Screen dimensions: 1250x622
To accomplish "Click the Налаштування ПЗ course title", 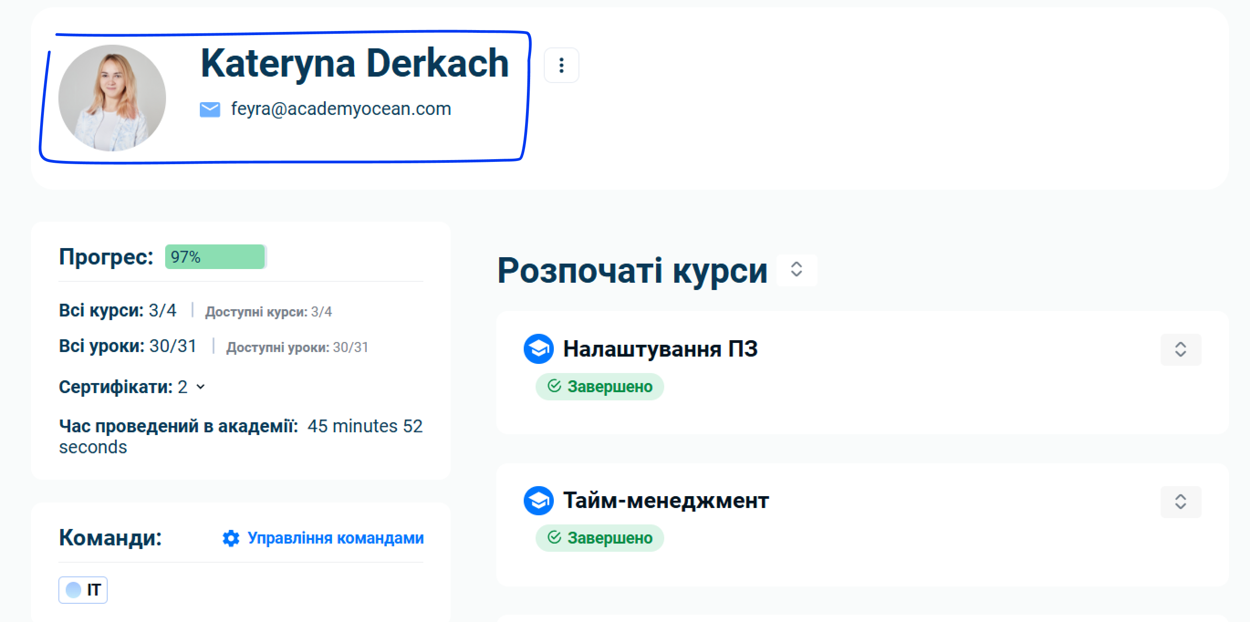I will [660, 348].
